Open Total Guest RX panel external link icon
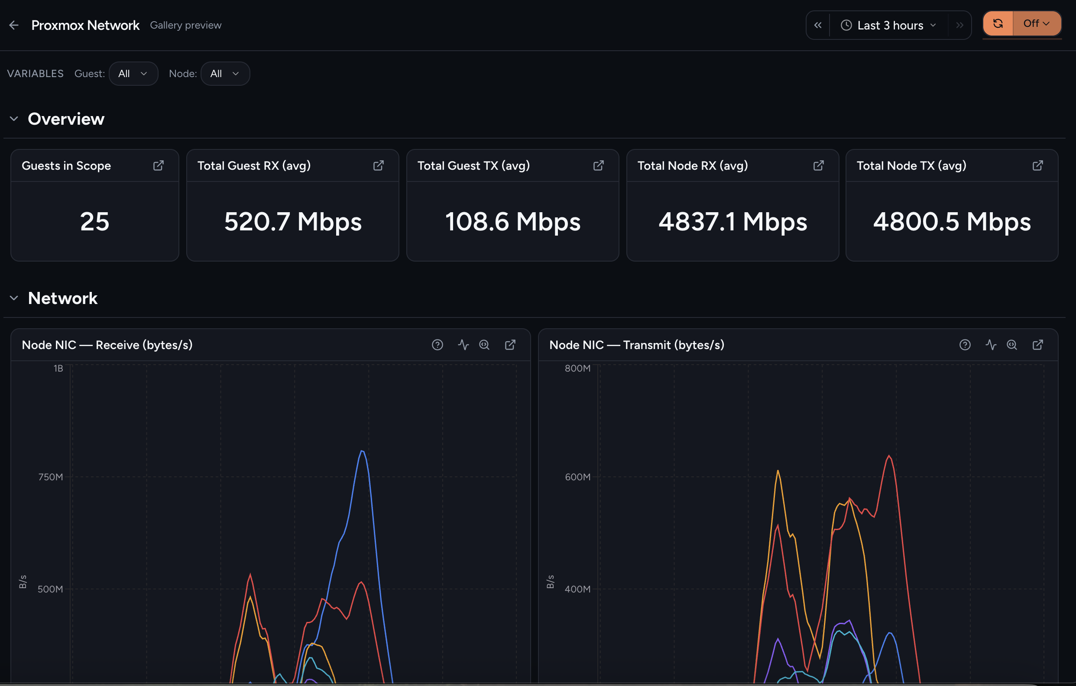The height and width of the screenshot is (686, 1076). tap(379, 166)
